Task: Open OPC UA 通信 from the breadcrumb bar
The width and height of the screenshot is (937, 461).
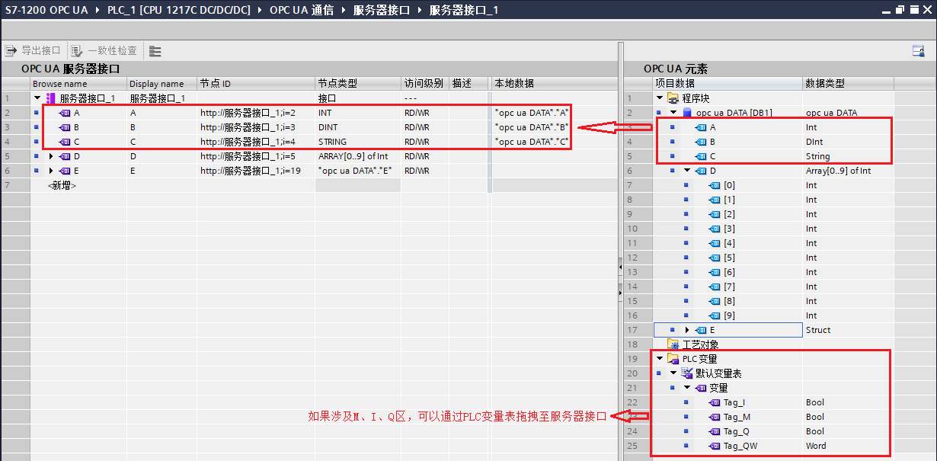Action: click(303, 10)
